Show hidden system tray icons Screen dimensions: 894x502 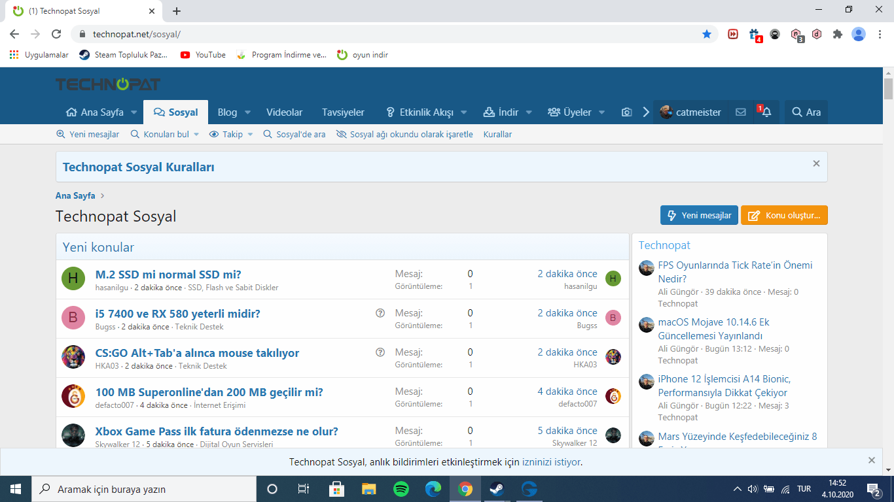coord(737,489)
